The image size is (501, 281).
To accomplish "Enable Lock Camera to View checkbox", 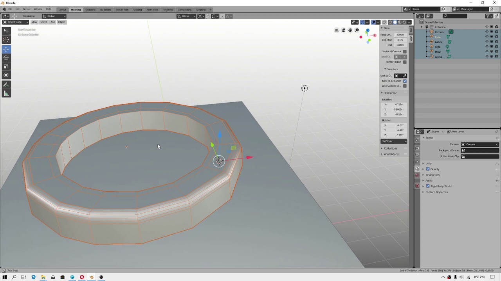I will 405,86.
